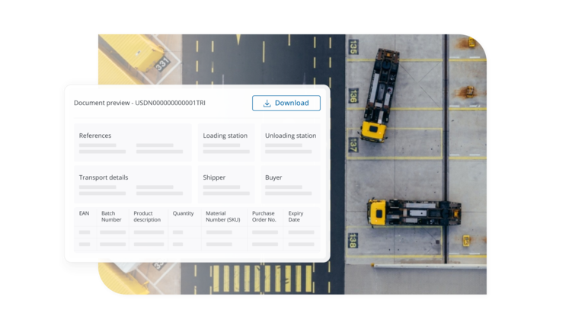Click the Shipper section label
This screenshot has height=329, width=585.
(214, 177)
